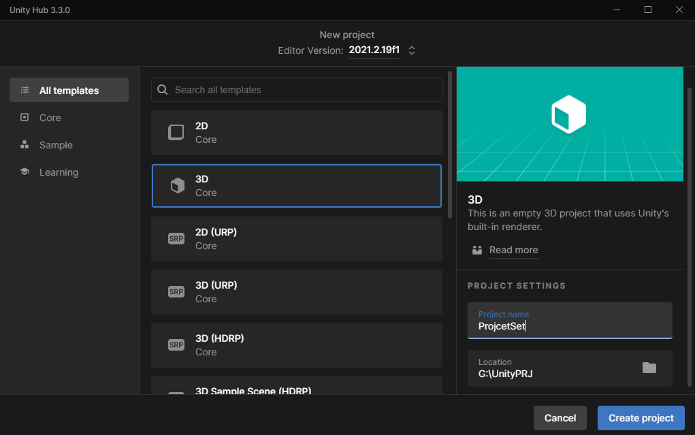Cancel new project creation
Screen dimensions: 695x435
point(560,418)
